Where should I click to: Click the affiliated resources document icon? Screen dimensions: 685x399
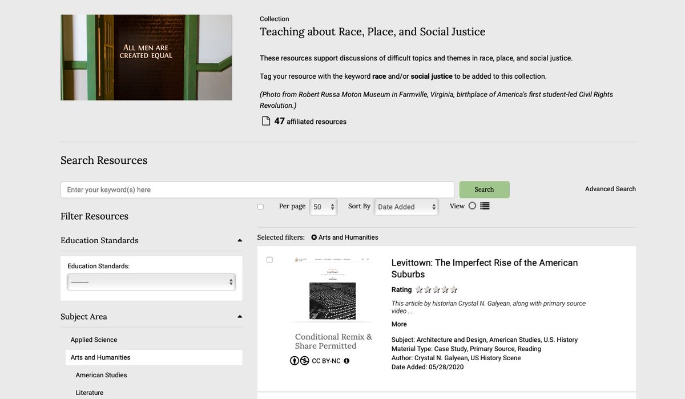tap(265, 121)
